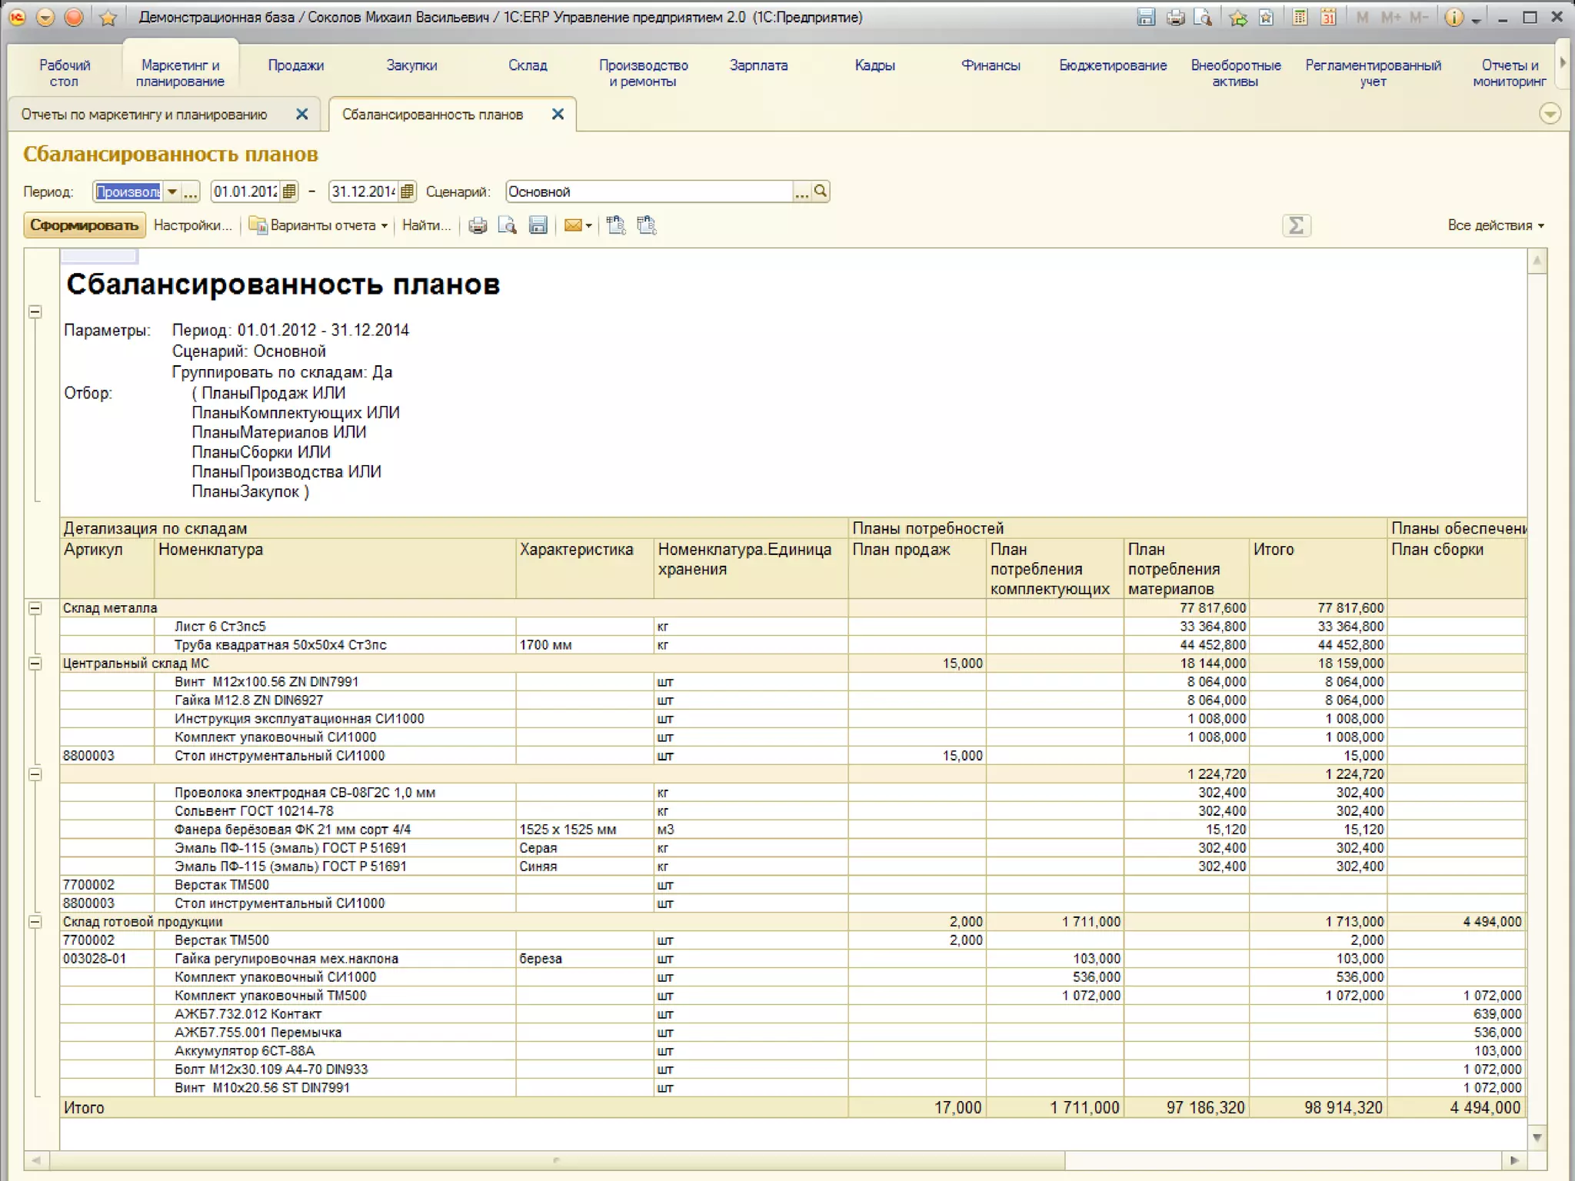Open the calendar icon in title bar
This screenshot has height=1181, width=1575.
[x=1328, y=17]
